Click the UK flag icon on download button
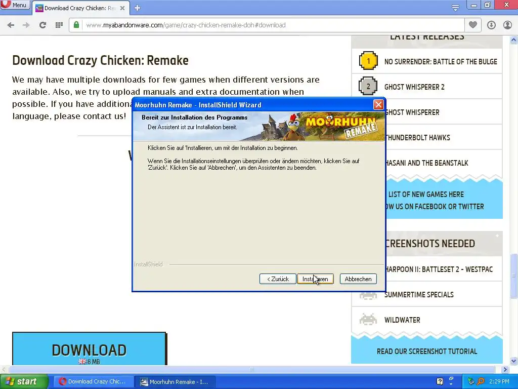Screen dimensions: 518x389 point(82,362)
